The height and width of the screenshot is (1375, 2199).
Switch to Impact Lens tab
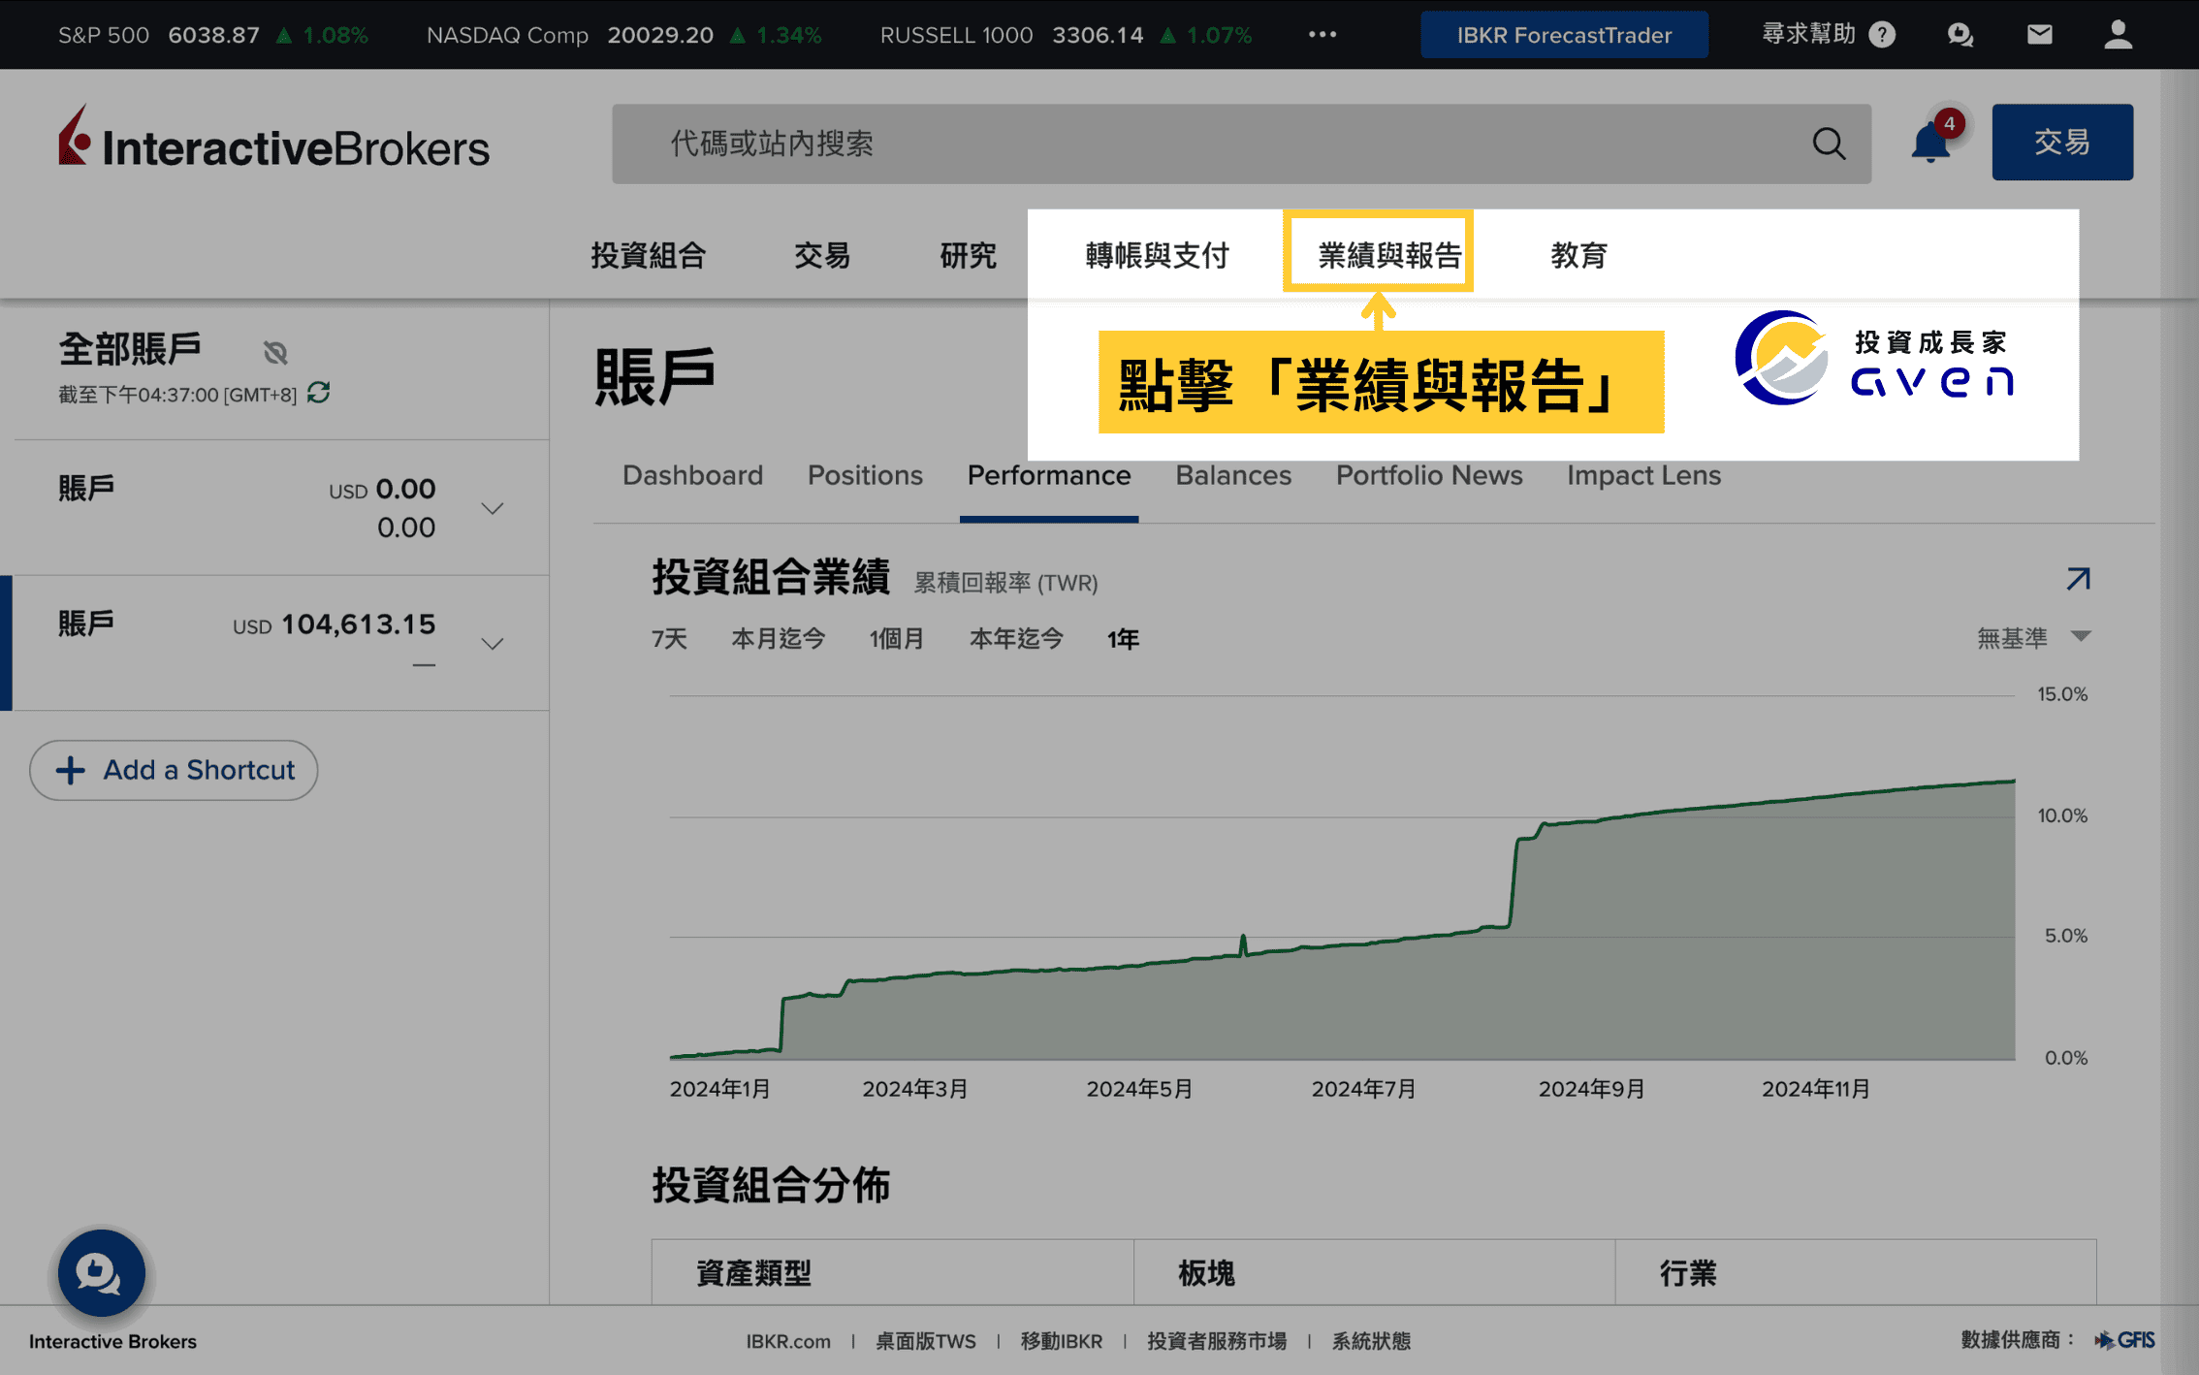pos(1643,475)
